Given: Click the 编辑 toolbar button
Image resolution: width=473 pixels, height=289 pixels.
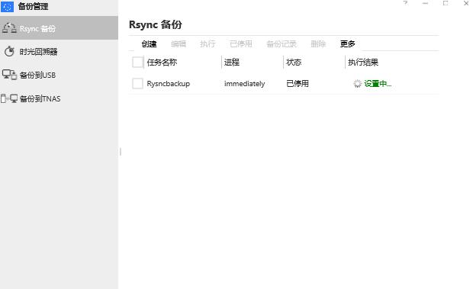Looking at the screenshot, I should (179, 44).
